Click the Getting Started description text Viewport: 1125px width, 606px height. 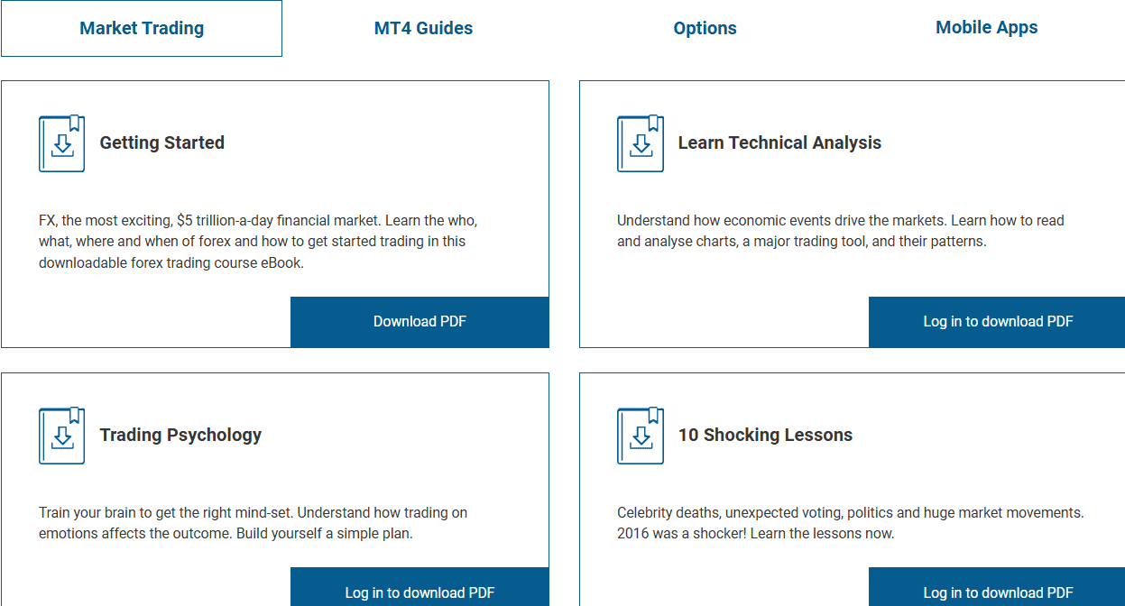click(x=258, y=241)
